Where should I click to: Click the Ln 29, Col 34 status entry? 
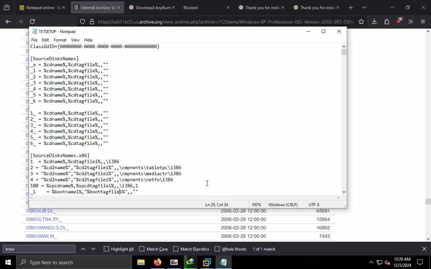pos(217,204)
